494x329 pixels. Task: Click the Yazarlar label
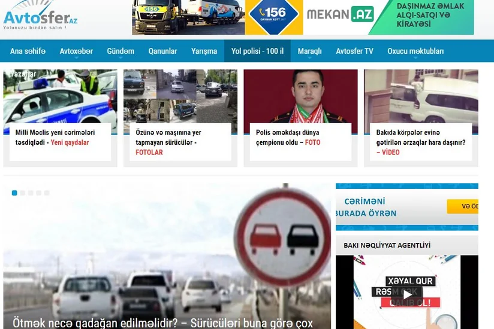pos(23,74)
